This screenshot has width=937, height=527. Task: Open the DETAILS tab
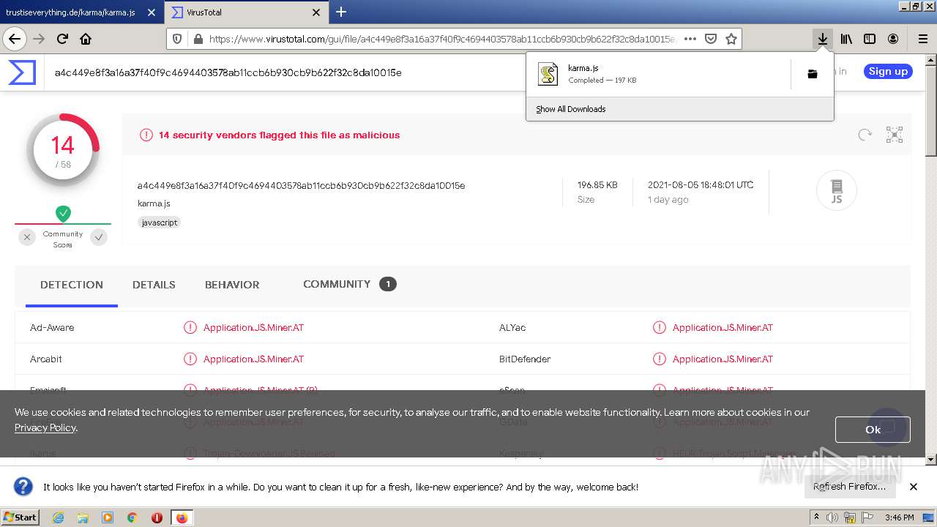[x=154, y=285]
